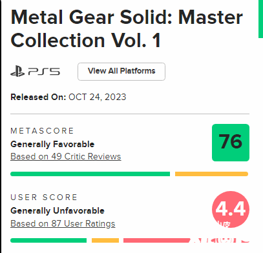Click the PlayStation symbol beside the PS5 text
263x253 pixels.
pos(17,72)
